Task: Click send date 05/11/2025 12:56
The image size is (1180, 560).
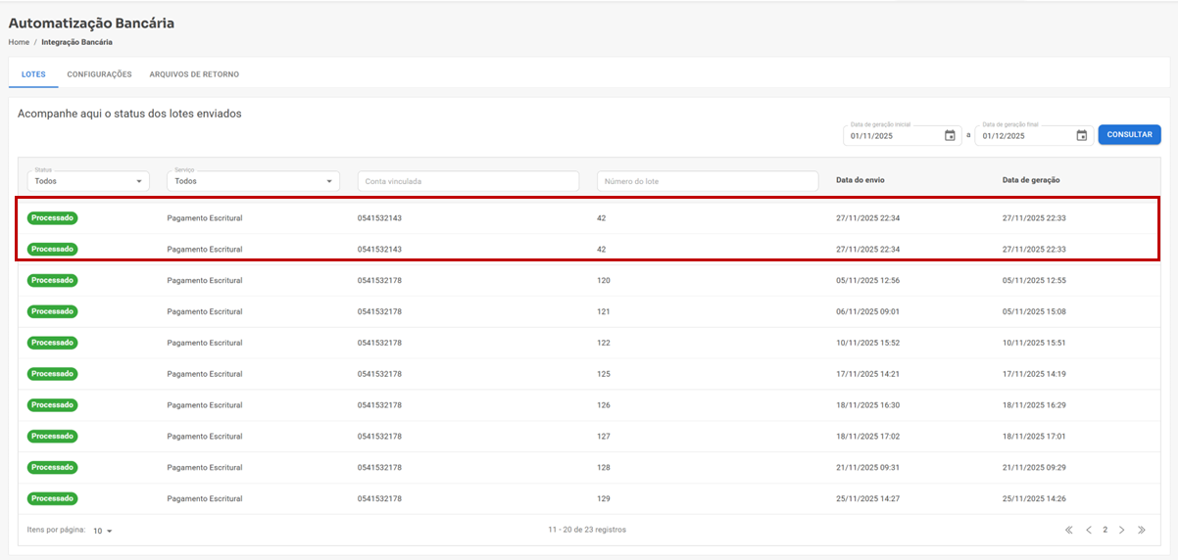Action: (867, 281)
